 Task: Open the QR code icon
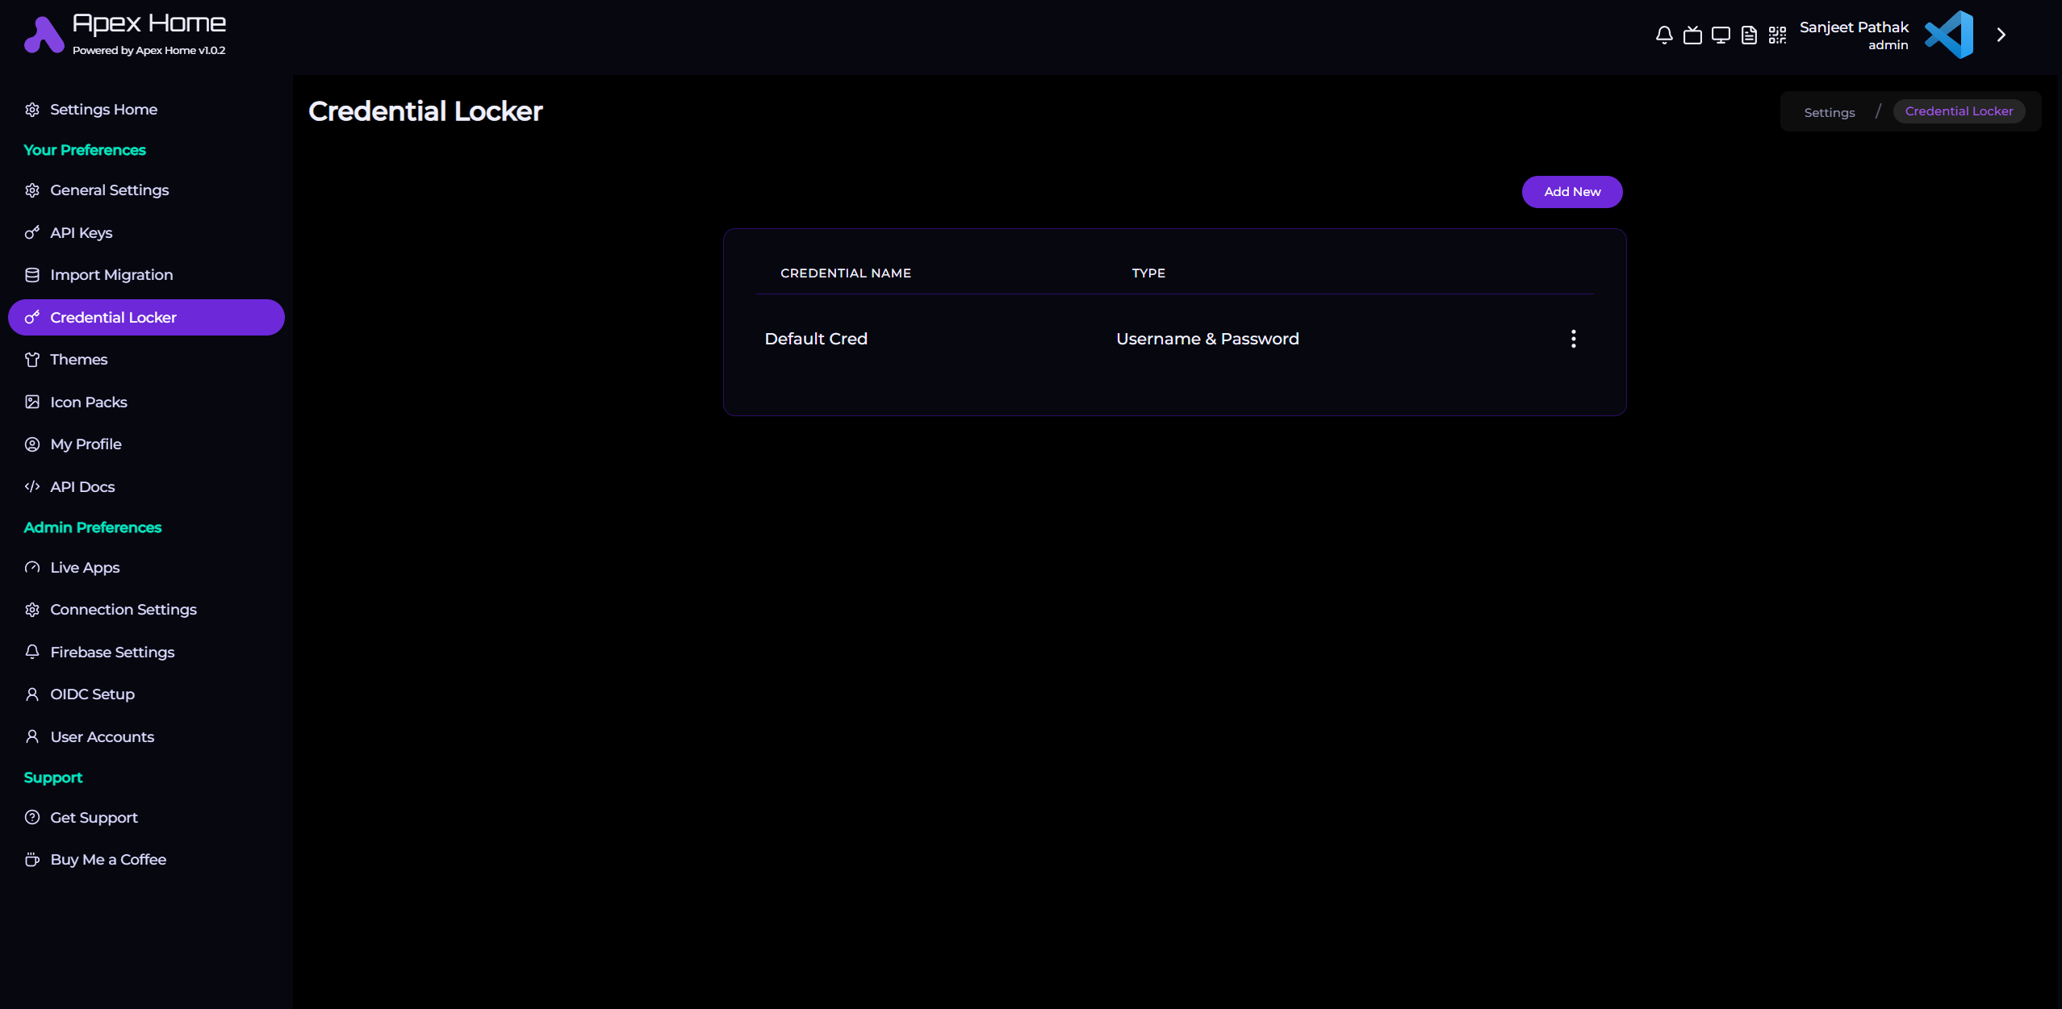[1777, 35]
